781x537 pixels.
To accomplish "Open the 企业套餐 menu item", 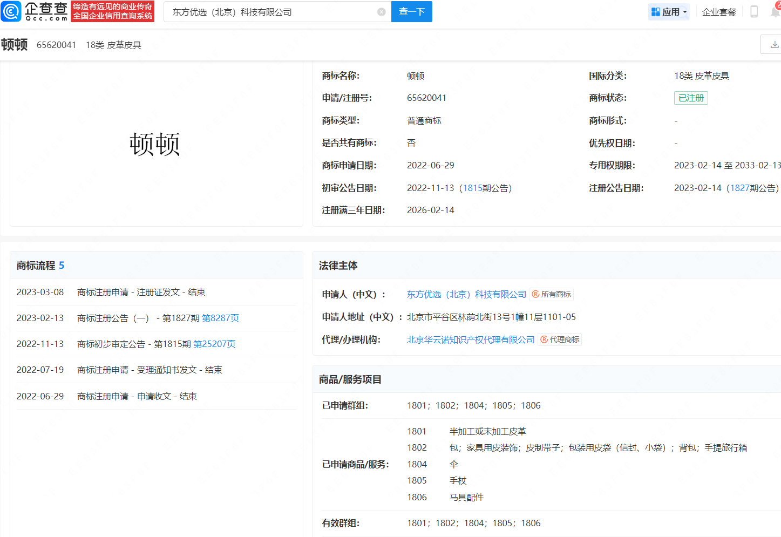I will (x=719, y=12).
